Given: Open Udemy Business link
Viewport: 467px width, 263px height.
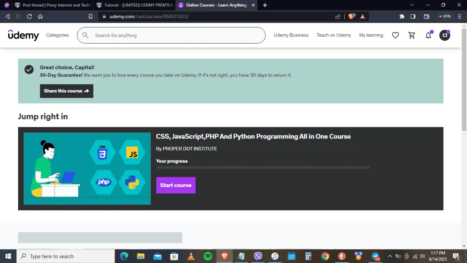Looking at the screenshot, I should pos(291,35).
